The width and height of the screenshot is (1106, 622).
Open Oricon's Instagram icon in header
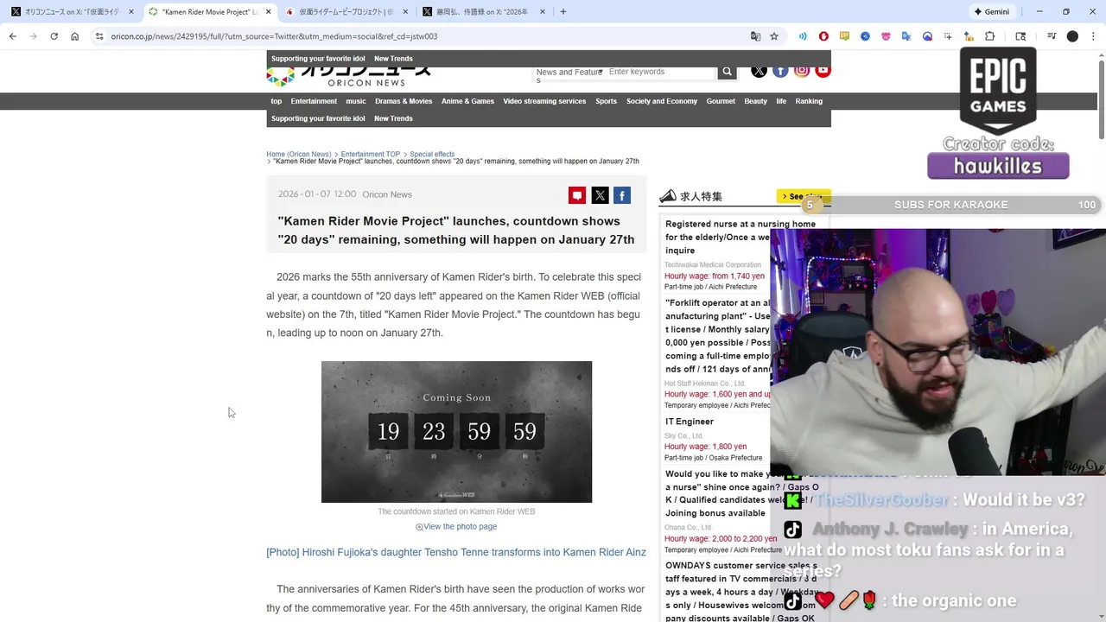click(x=802, y=71)
